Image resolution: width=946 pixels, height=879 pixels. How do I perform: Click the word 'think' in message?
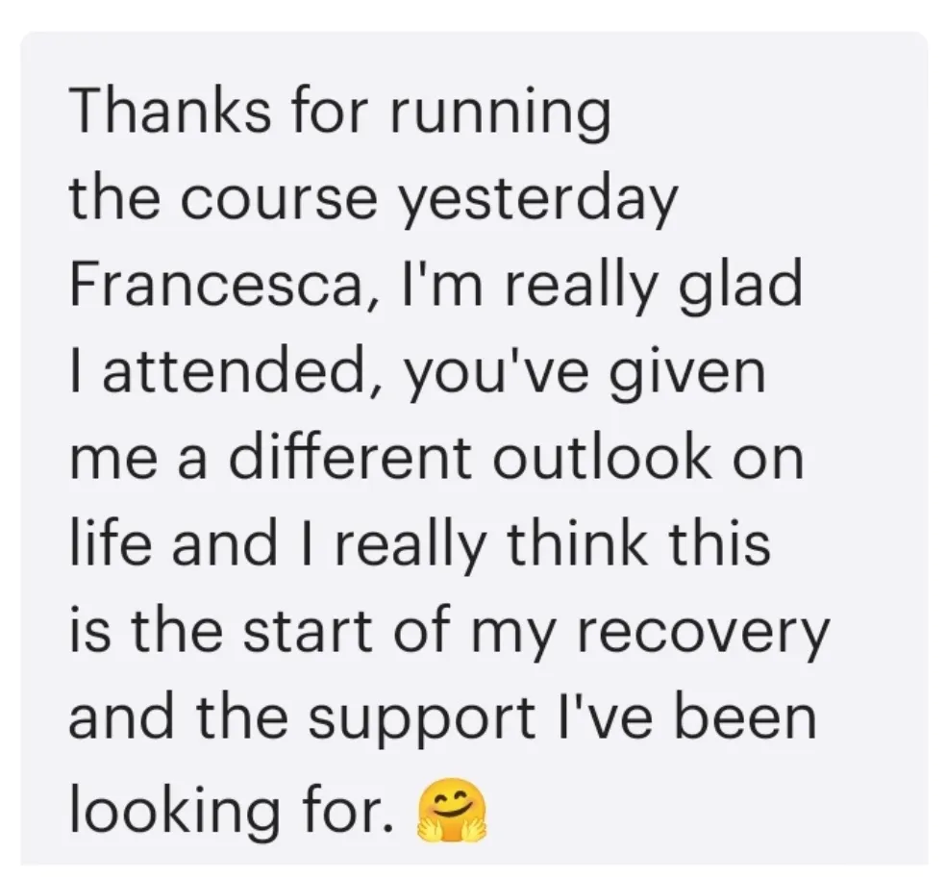pos(578,543)
